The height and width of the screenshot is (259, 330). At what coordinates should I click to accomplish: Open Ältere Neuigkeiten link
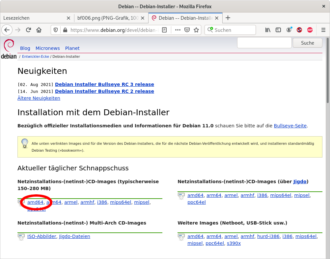39,98
